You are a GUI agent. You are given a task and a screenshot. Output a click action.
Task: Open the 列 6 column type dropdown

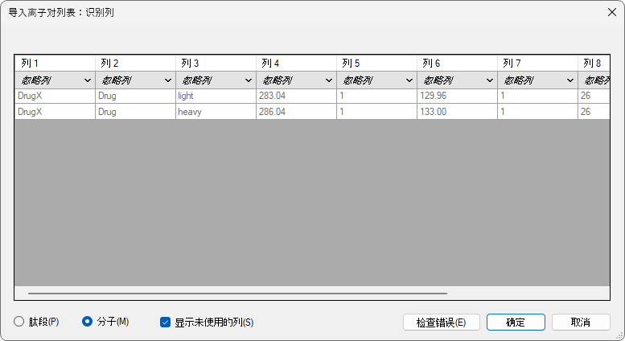click(456, 80)
